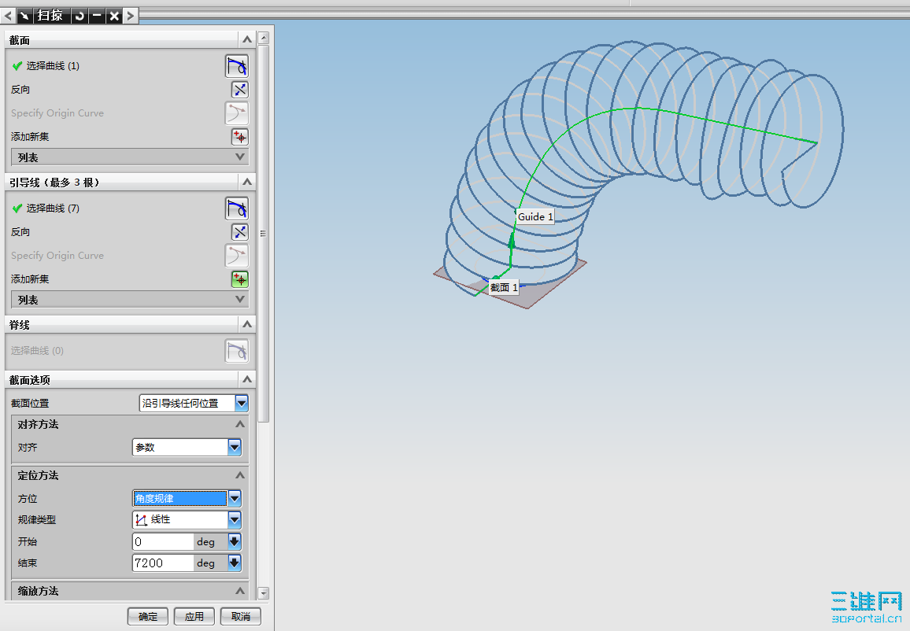The height and width of the screenshot is (631, 910).
Task: Click the dialog vertical scrollbar thumb
Action: tap(264, 234)
